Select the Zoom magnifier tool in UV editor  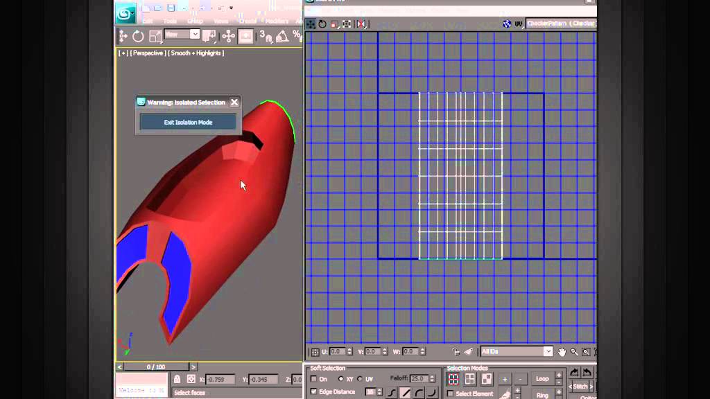coord(574,352)
